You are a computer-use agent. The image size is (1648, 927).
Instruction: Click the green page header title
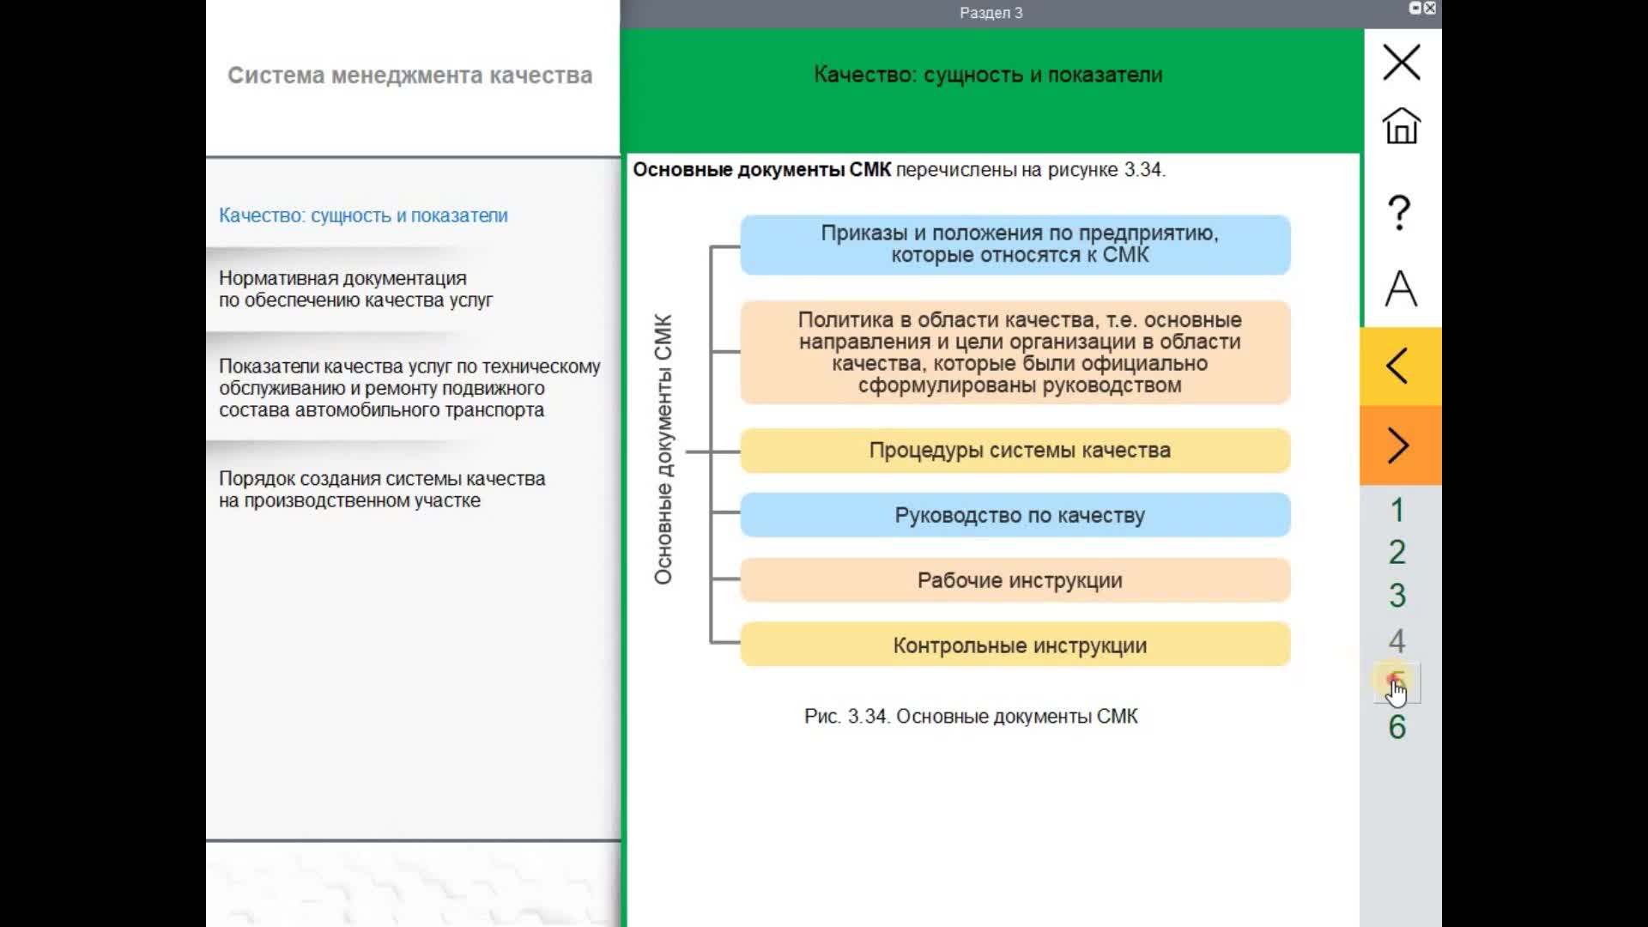tap(988, 75)
